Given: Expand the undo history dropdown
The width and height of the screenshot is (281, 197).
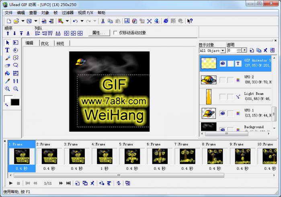Looking at the screenshot, I should click(x=82, y=21).
